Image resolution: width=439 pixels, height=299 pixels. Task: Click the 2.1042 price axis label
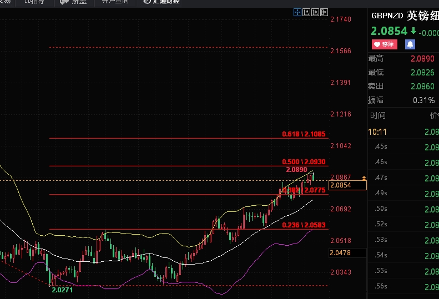[x=341, y=146]
